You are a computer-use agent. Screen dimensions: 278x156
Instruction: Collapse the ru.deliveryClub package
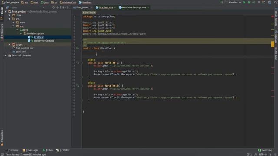(x=21, y=33)
